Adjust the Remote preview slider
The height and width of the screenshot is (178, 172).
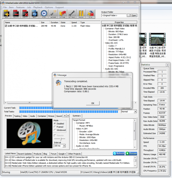(x=61, y=139)
